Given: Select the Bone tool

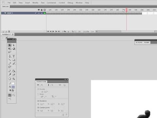Looking at the screenshot, I should pos(10,71).
